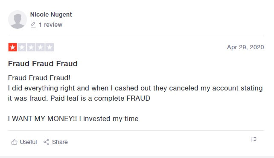274x158 pixels.
Task: Click the pencil icon beside 1 review
Action: [x=33, y=25]
